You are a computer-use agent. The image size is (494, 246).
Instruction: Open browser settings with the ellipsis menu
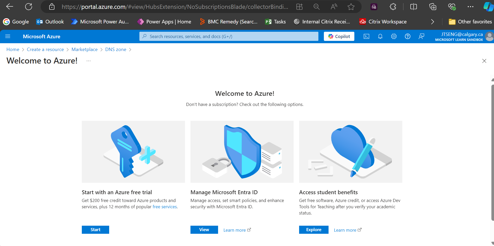pos(471,7)
